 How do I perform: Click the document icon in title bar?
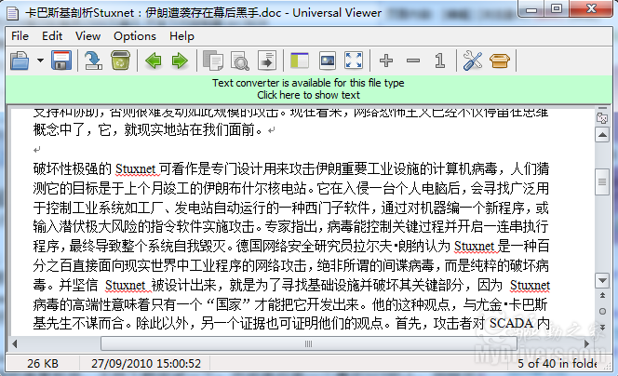13,13
